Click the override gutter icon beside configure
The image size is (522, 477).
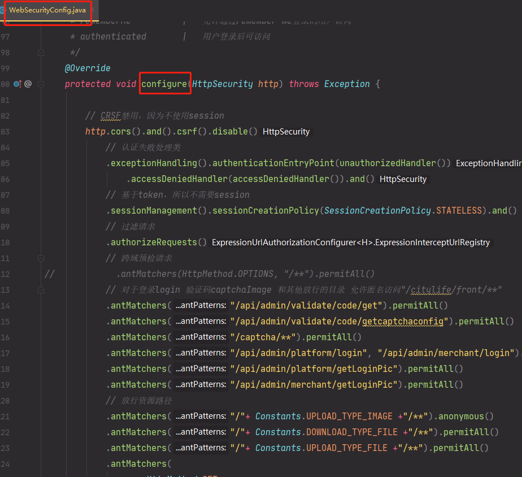pos(18,84)
